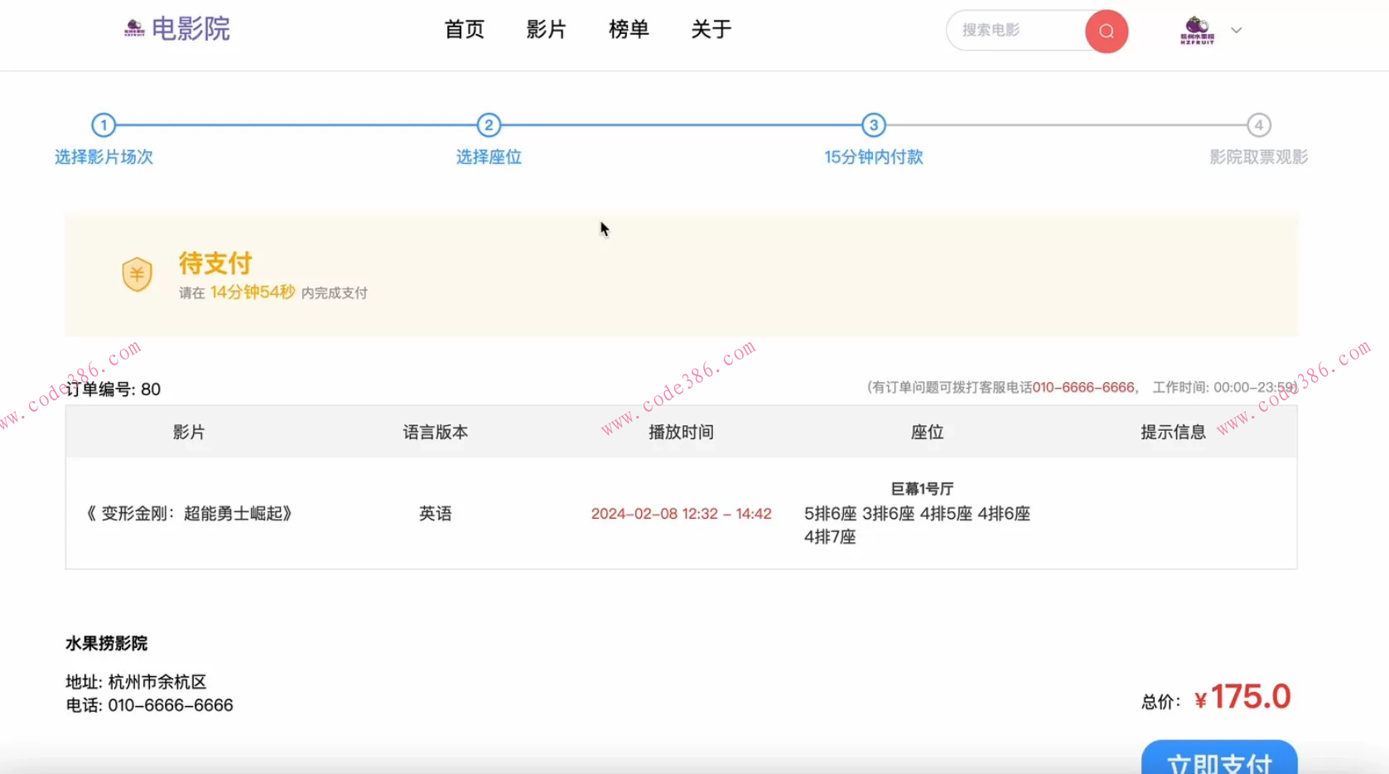Click the order number 订单编号: 80 text
Viewport: 1389px width, 774px height.
113,389
